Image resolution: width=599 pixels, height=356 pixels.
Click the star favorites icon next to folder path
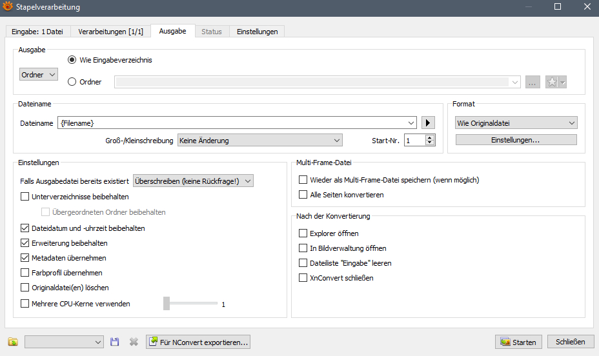[x=553, y=82]
